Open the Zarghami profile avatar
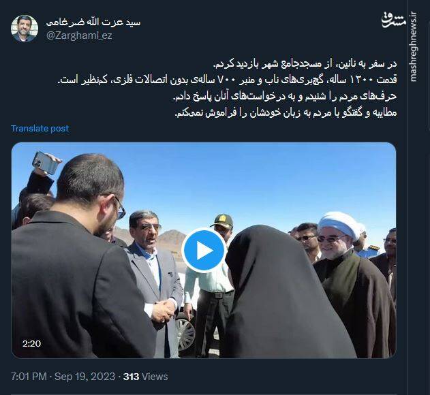 [25, 29]
